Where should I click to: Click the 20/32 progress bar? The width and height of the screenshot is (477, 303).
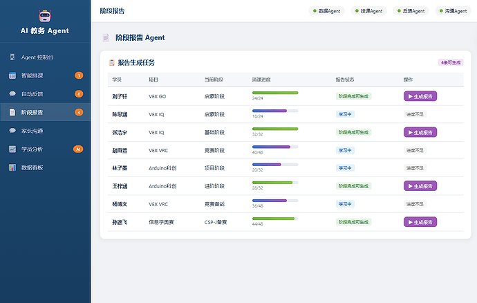pyautogui.click(x=275, y=165)
